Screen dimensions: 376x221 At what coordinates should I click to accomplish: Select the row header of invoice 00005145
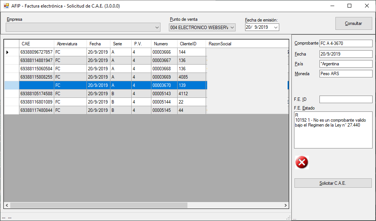click(11, 110)
